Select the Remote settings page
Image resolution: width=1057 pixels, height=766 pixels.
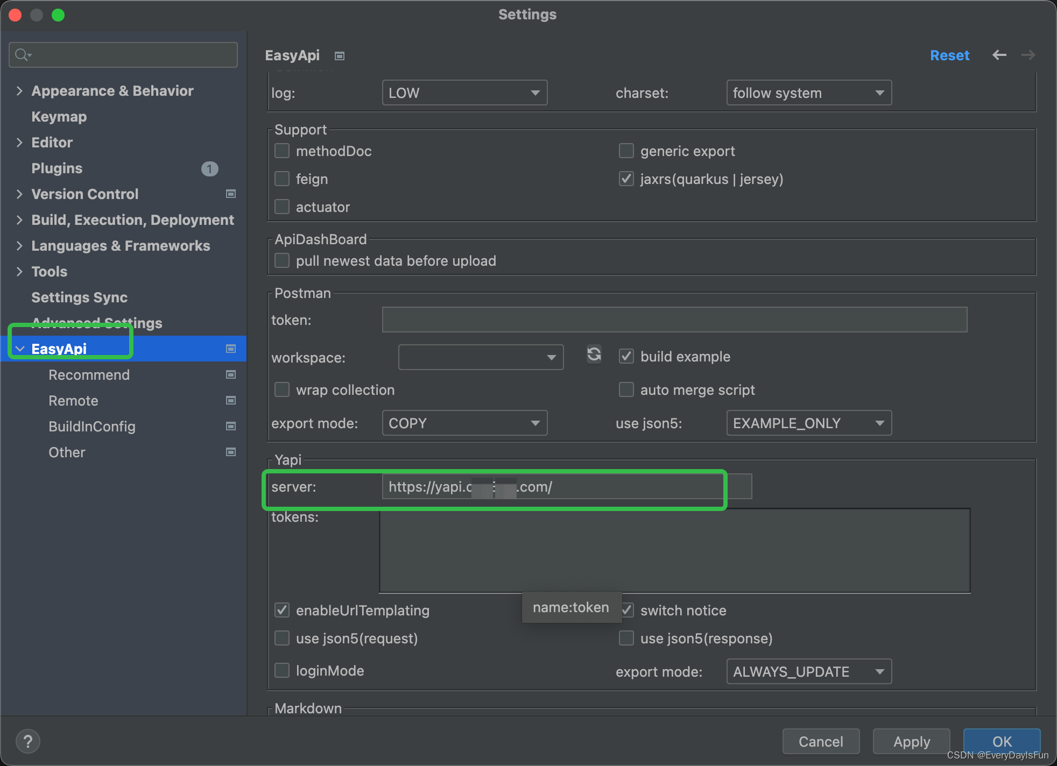click(73, 401)
